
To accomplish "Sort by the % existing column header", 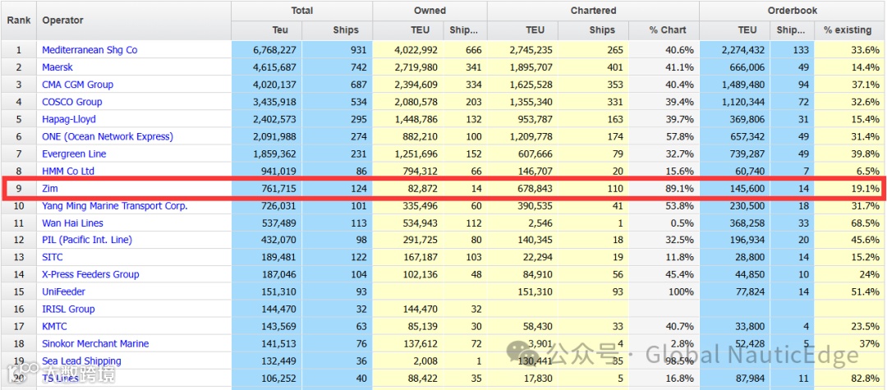I will pos(850,30).
